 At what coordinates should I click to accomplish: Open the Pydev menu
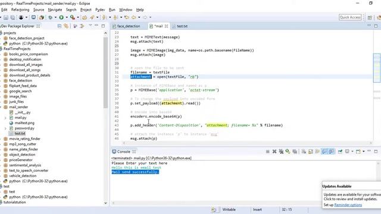(100, 10)
